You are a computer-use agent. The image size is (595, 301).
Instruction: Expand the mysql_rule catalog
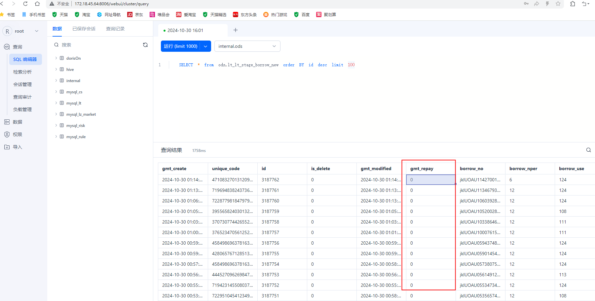tap(56, 136)
